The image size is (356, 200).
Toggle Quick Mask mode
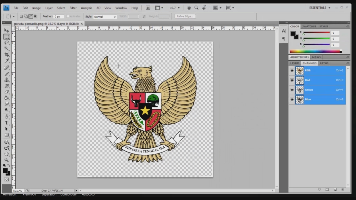pos(7,179)
